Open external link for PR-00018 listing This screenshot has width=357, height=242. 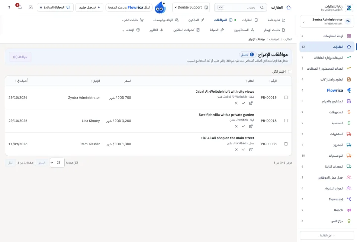(x=251, y=126)
